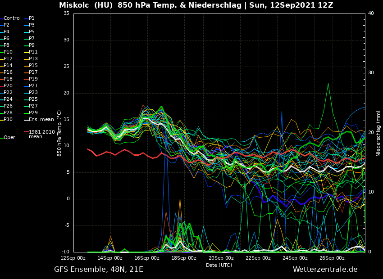Screen dimensions: 383x279
Task: Click the 18Sep 00z date tick label
Action: tap(184, 258)
